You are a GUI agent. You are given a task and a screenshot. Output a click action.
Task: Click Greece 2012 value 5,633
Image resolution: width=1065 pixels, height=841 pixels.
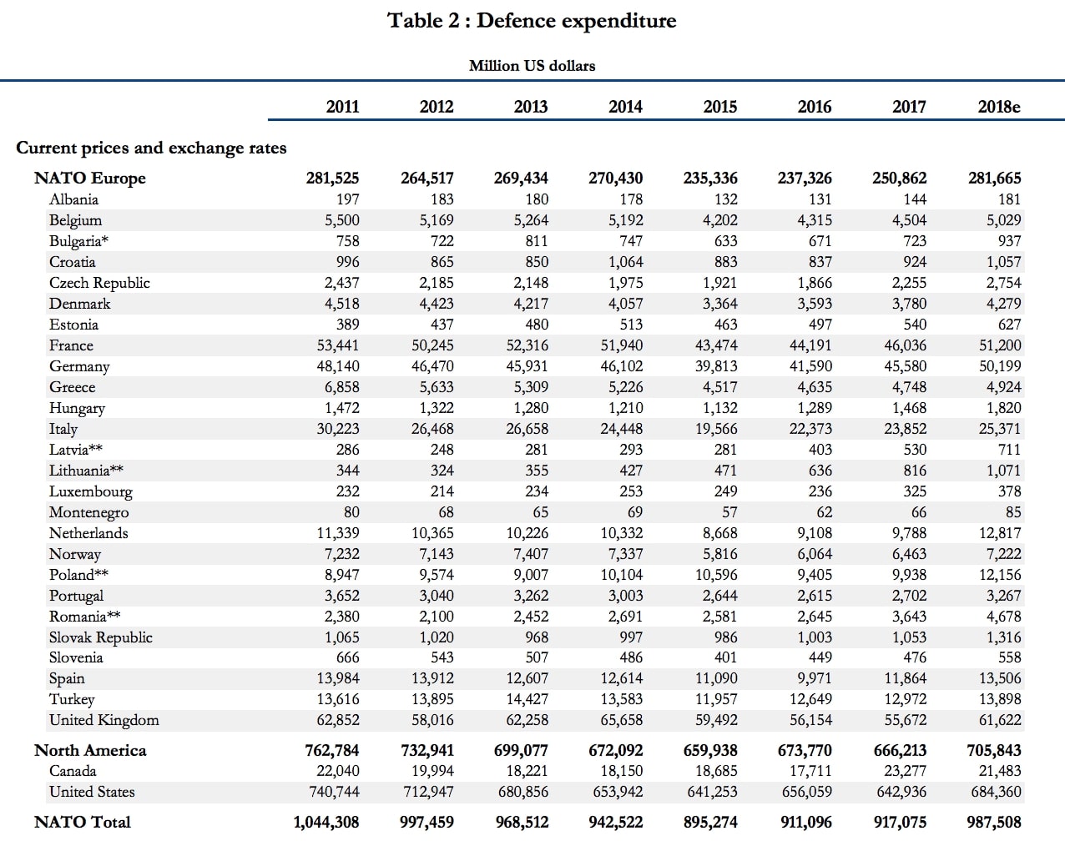(x=437, y=387)
